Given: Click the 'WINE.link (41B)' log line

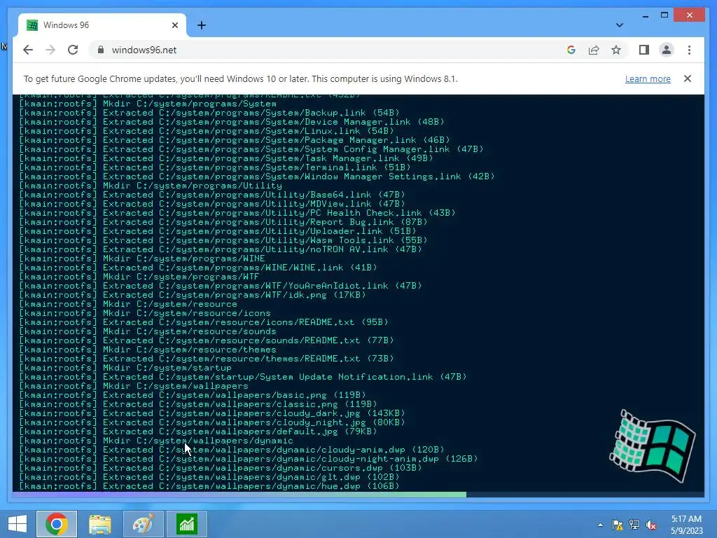Looking at the screenshot, I should click(x=198, y=268).
